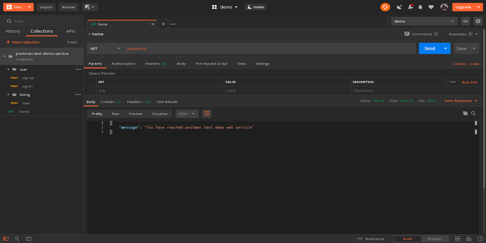
Task: Open Bulk Edit for query params
Action: [x=470, y=82]
